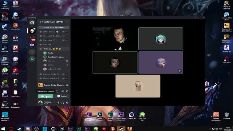Image resolution: width=233 pixels, height=131 pixels.
Task: Open the GeForce Experience desktop shortcut
Action: click(5, 83)
